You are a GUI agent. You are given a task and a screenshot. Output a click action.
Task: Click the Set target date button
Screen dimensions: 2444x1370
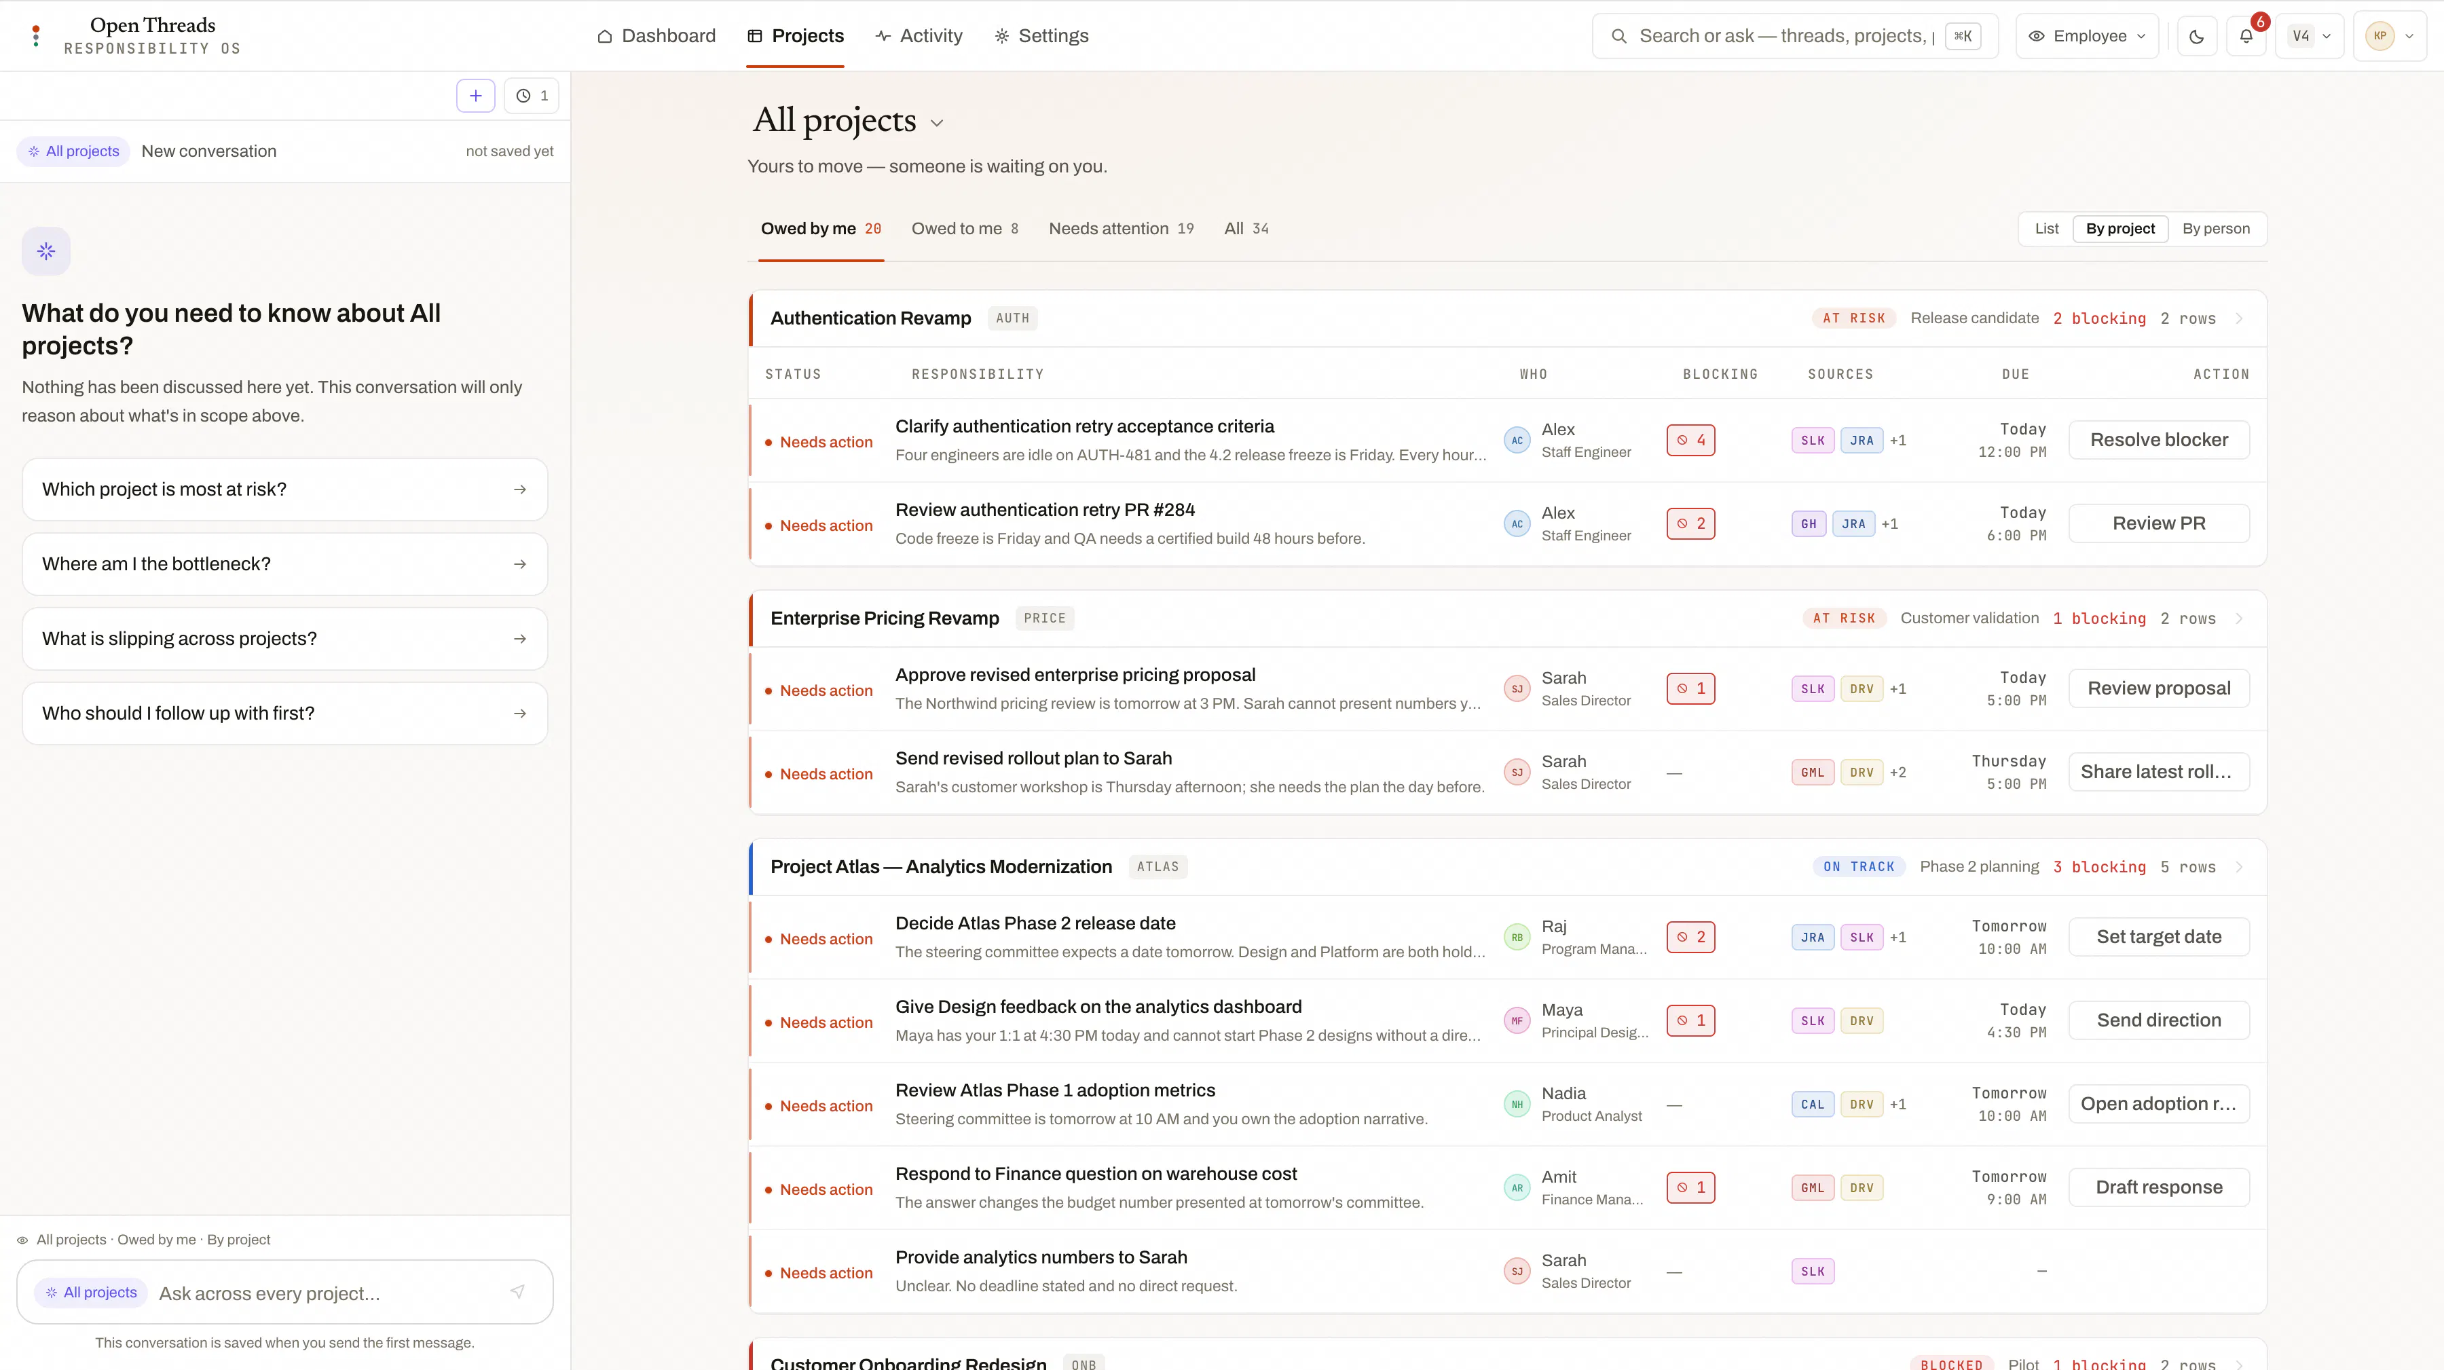2158,938
